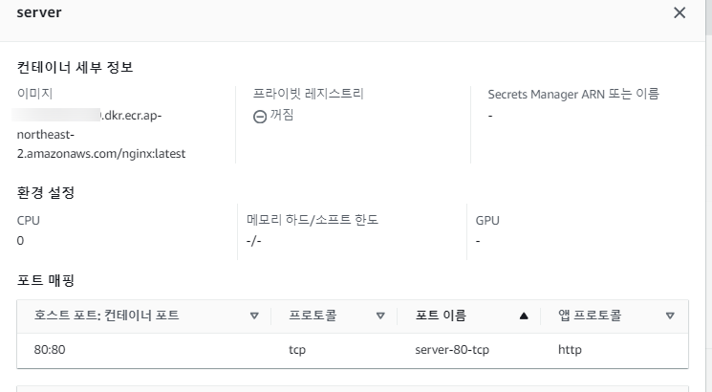Toggle ascending sort arrow on 포트 이름
The width and height of the screenshot is (712, 392).
point(523,316)
